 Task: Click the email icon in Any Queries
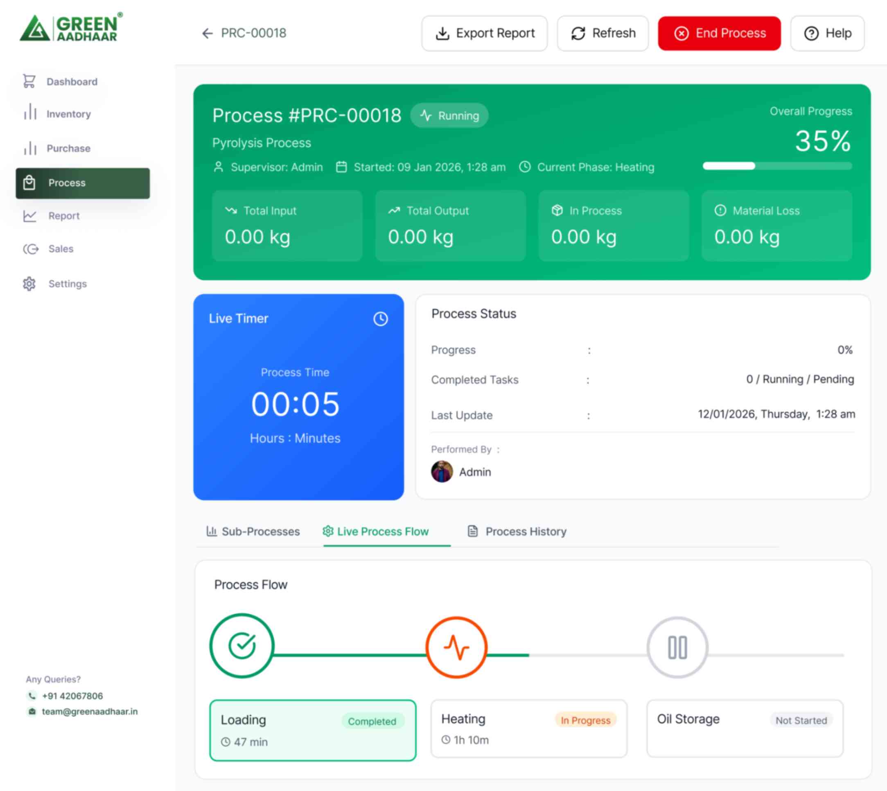pyautogui.click(x=32, y=712)
